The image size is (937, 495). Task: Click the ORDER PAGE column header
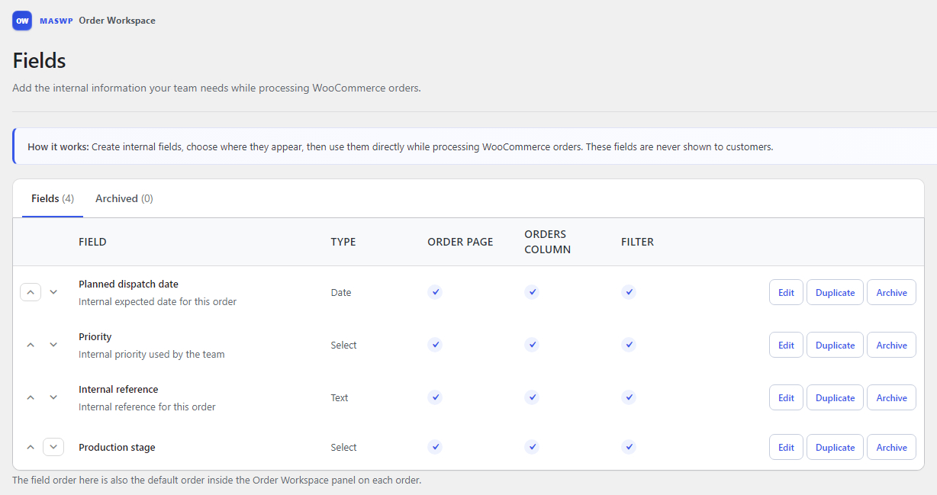[460, 242]
